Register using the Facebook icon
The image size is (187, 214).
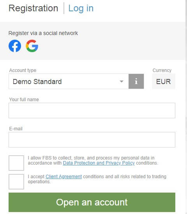pyautogui.click(x=15, y=46)
